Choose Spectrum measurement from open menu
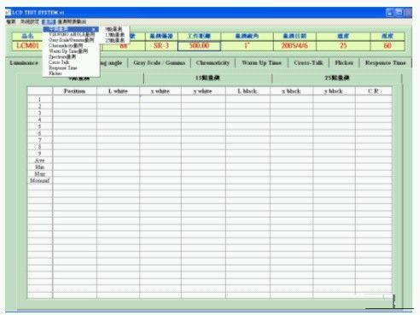Screen dimensions: 420x315 click(62, 56)
